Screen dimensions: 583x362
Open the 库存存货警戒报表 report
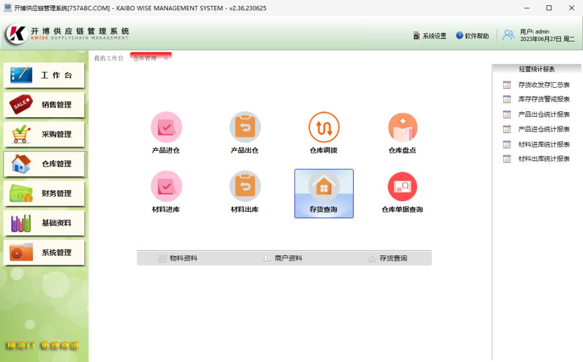pyautogui.click(x=543, y=99)
